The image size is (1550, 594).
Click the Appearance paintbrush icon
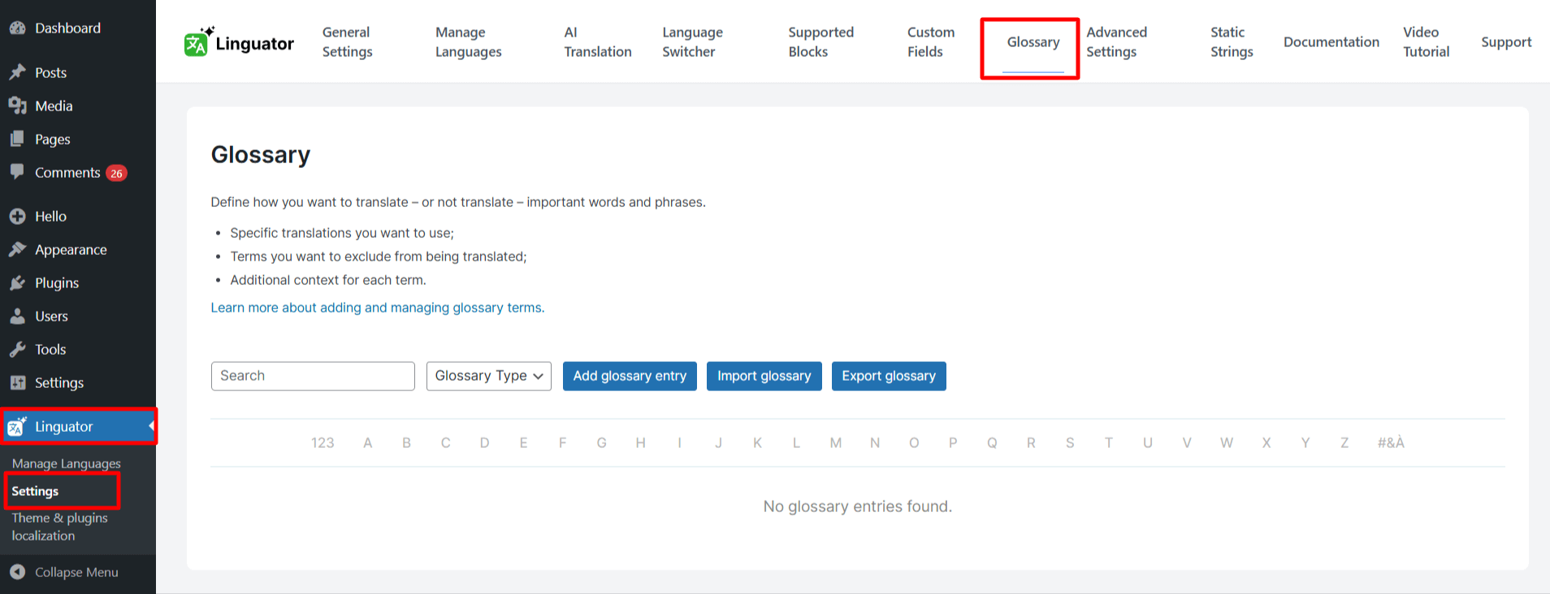pos(17,250)
